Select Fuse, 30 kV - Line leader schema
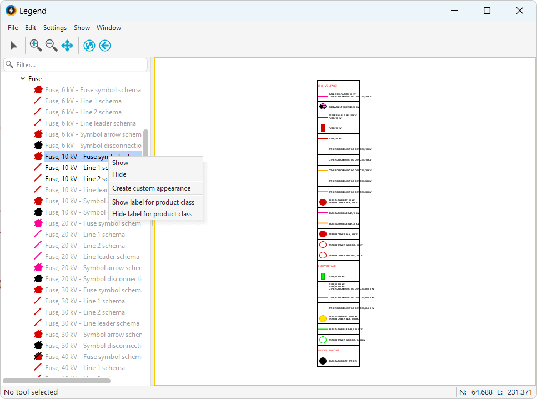This screenshot has width=537, height=399. click(92, 323)
